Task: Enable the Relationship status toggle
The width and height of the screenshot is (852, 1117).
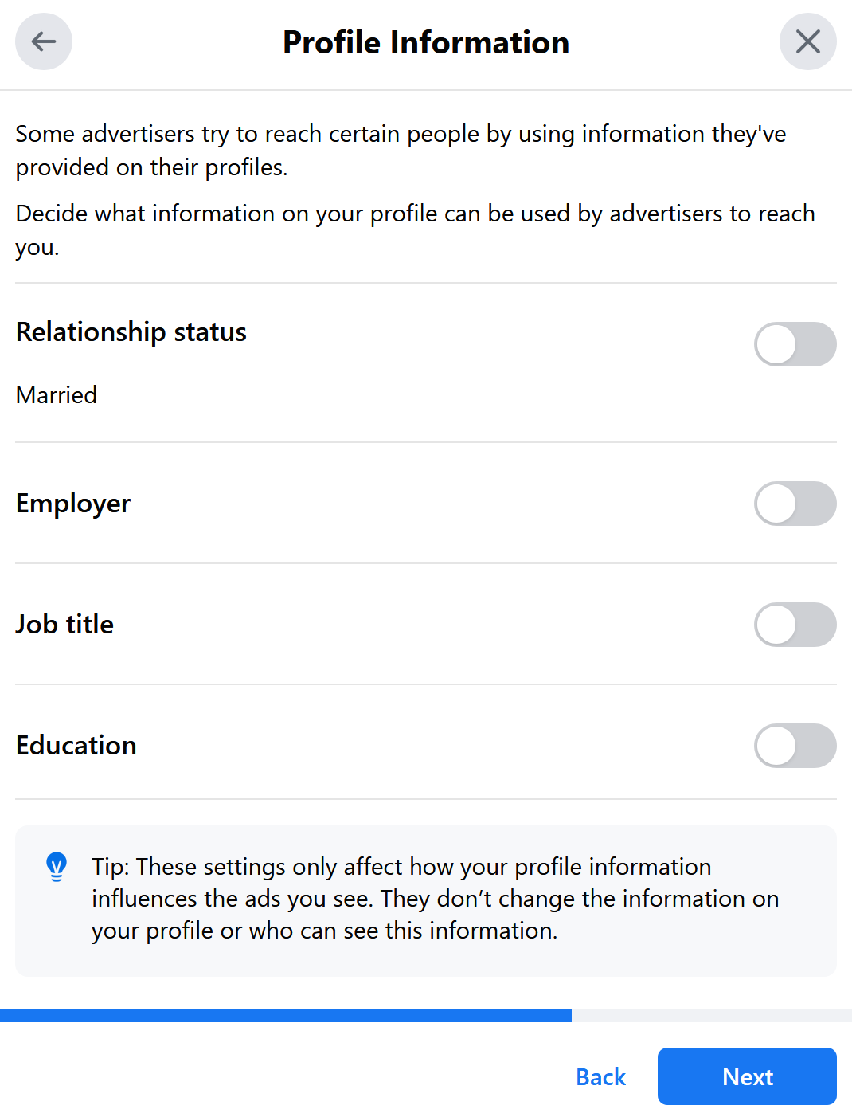Action: [x=795, y=344]
